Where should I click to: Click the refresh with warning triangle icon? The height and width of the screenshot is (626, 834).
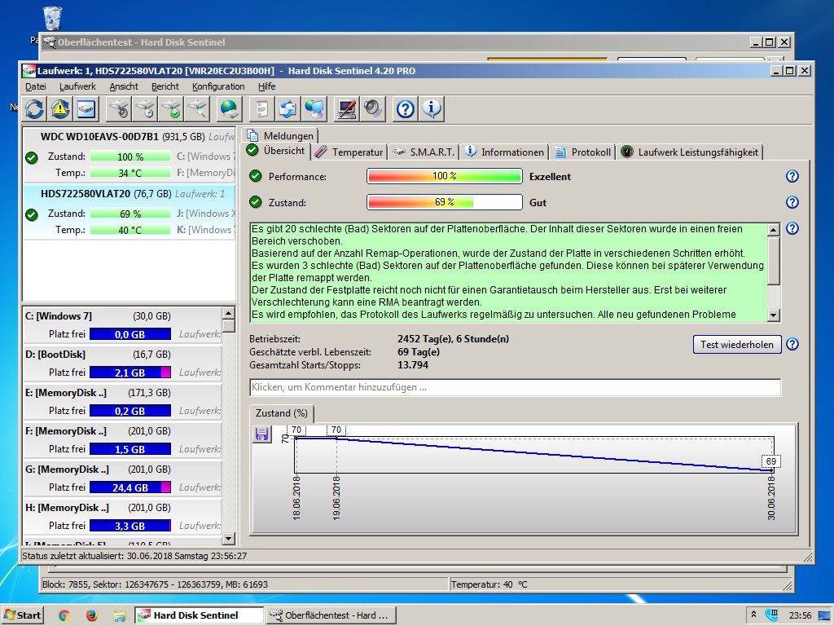(x=60, y=109)
